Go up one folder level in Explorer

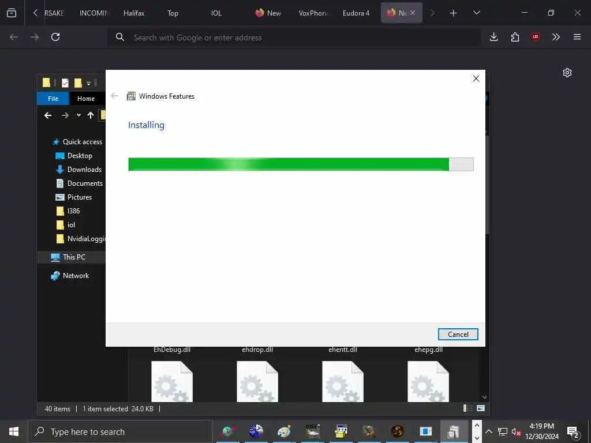click(x=91, y=115)
